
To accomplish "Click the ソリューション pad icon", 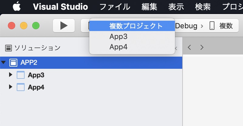I will 9,48.
